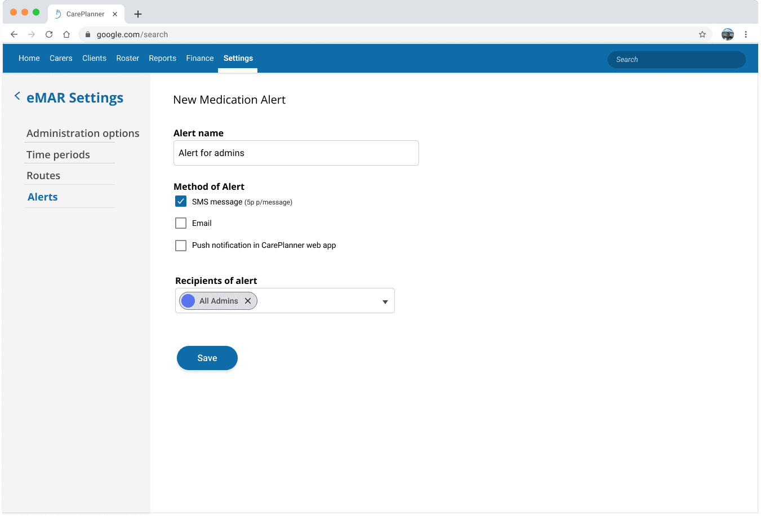Enable Push notification in CarePlanner web app
This screenshot has width=761, height=516.
pyautogui.click(x=181, y=246)
